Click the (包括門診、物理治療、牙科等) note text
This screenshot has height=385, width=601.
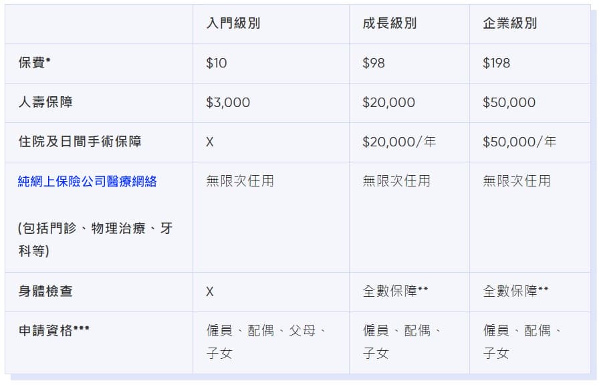point(95,239)
